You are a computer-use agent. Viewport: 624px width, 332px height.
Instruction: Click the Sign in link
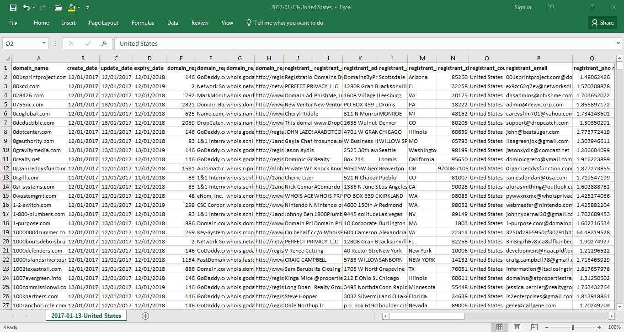point(523,7)
